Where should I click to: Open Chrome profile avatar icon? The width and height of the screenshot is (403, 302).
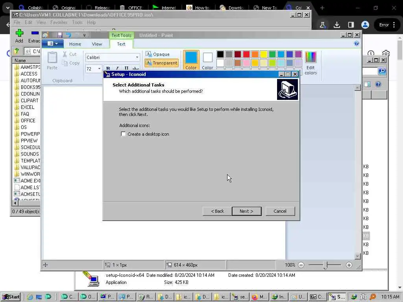click(365, 25)
